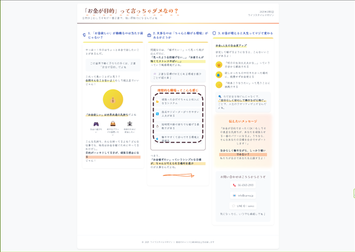Screen dimensions: 355x252
Task: Click the date 2025年3月5日 in header
Action: pyautogui.click(x=266, y=12)
